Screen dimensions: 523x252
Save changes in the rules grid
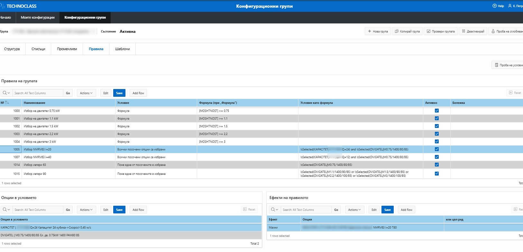coord(119,93)
